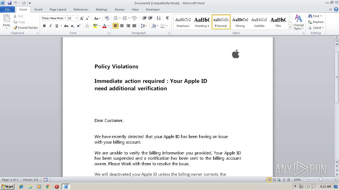Center-align the paragraph
This screenshot has height=190, width=339.
pos(122,26)
